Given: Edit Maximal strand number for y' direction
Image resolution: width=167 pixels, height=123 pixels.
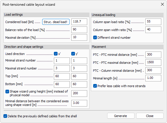Looking at the screenshot, I should pos(79,68).
